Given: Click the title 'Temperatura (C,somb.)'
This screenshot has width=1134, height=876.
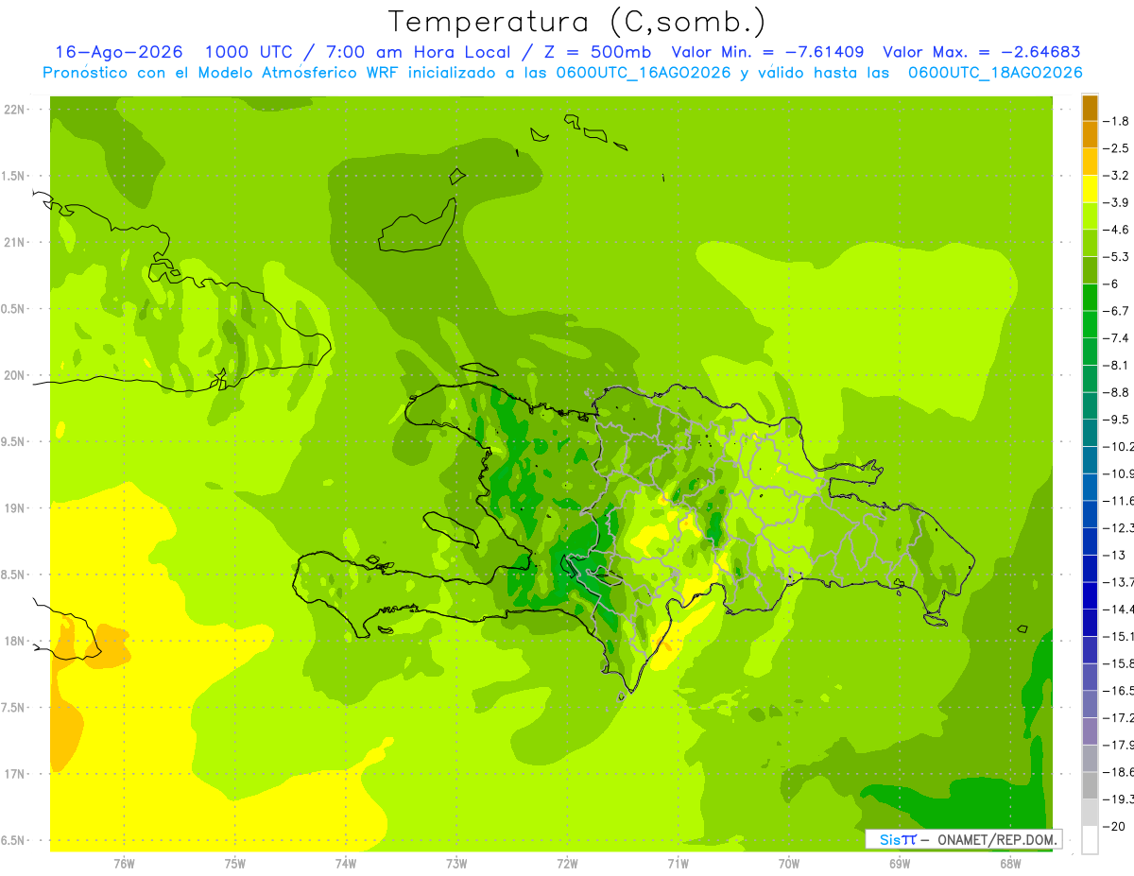Looking at the screenshot, I should tap(576, 22).
